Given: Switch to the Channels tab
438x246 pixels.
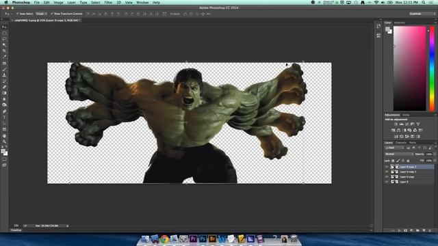Looking at the screenshot, I should [401, 143].
